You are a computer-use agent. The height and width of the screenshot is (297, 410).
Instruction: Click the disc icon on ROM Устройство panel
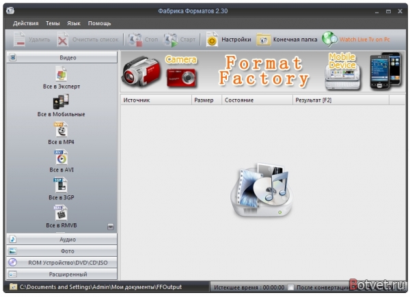click(12, 262)
